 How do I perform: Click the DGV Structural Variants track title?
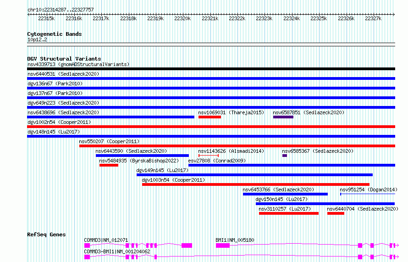coord(64,59)
